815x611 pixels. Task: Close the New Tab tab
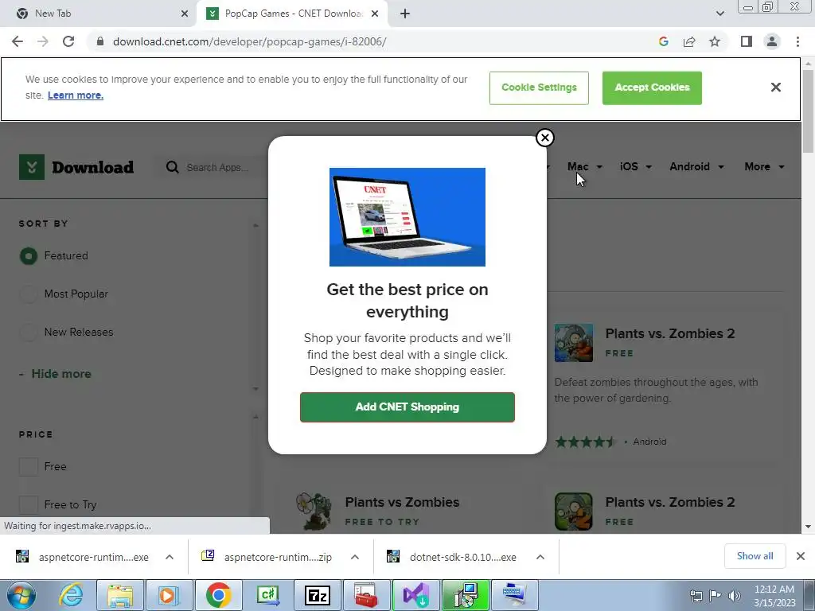(x=185, y=14)
